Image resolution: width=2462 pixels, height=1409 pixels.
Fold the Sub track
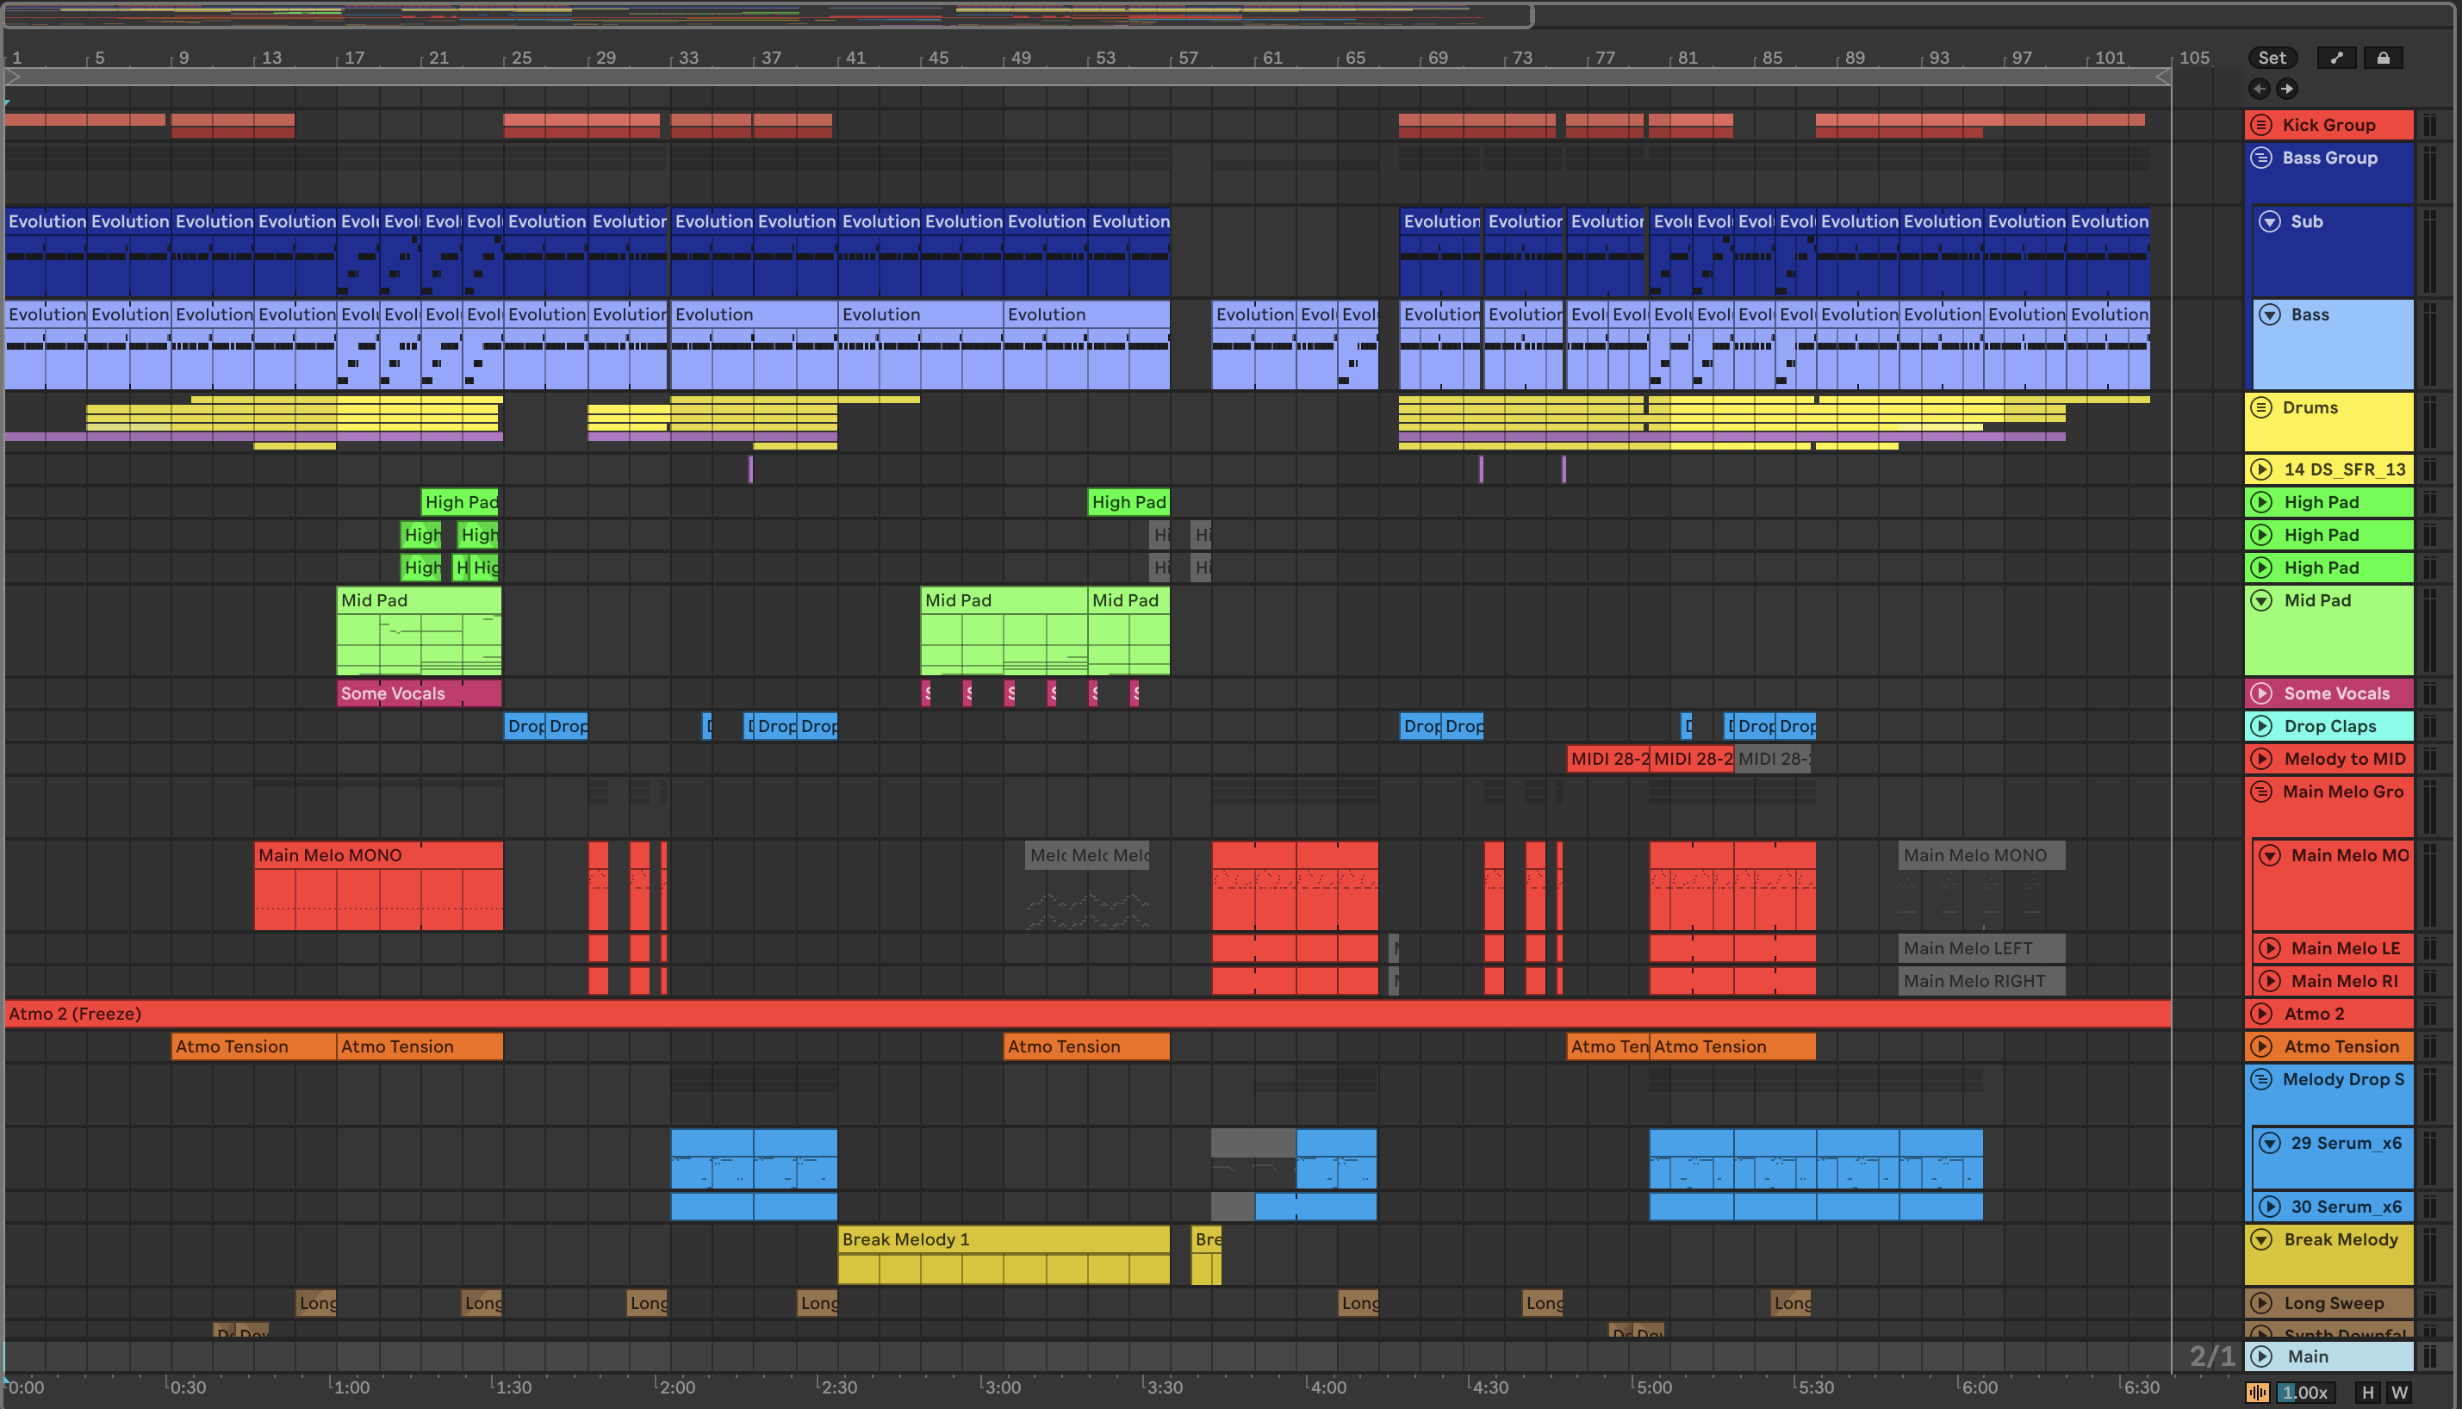[2269, 221]
